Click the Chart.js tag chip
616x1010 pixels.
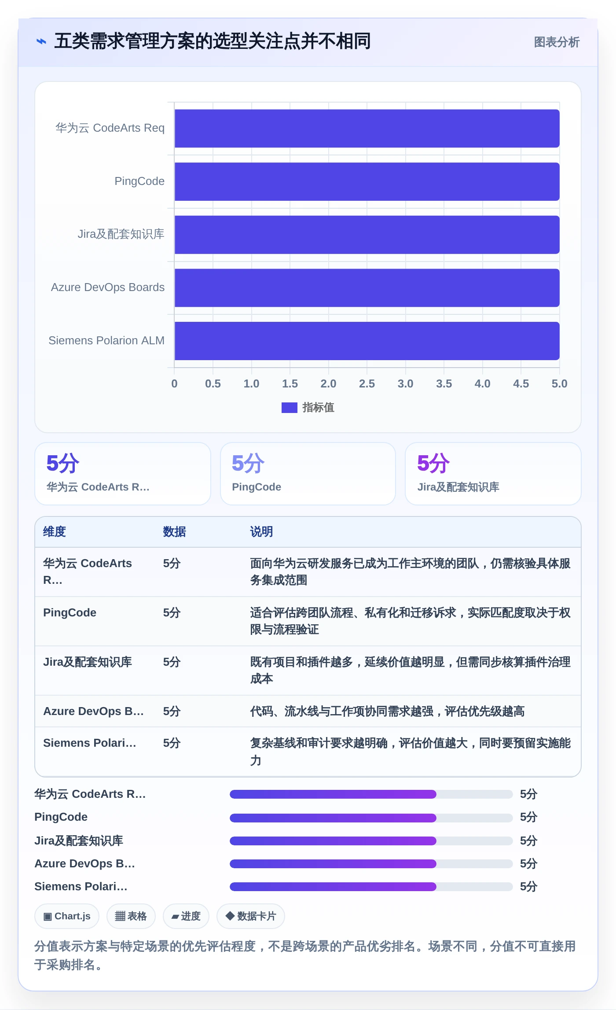point(67,916)
